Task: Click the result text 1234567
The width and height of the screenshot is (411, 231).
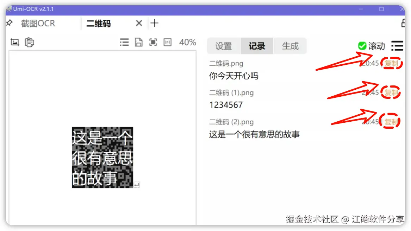Action: tap(226, 105)
